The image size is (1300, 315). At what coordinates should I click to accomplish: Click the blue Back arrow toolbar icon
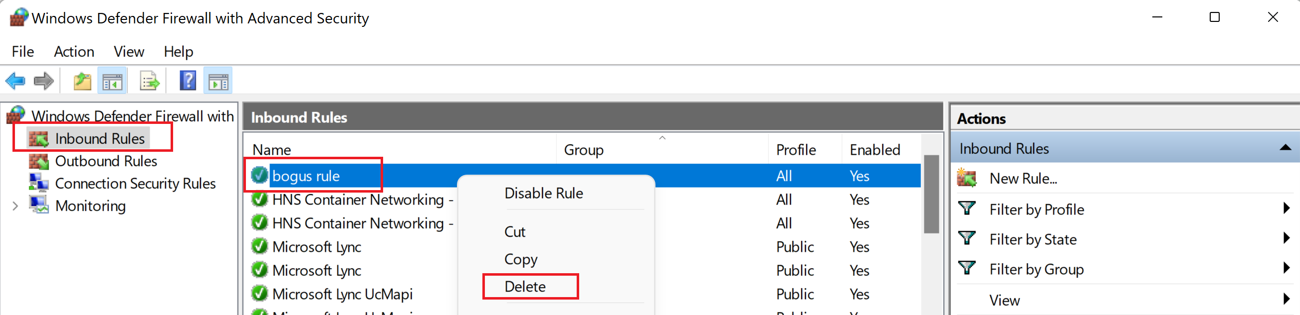click(x=15, y=81)
